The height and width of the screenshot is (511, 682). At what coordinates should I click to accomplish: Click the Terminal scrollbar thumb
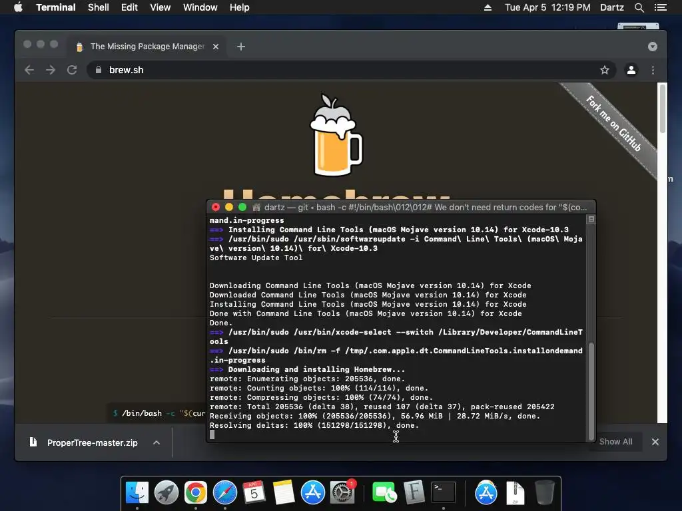click(x=591, y=391)
